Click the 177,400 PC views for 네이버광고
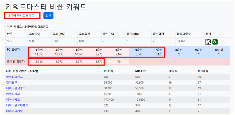The height and width of the screenshot is (115, 235). [x=108, y=100]
